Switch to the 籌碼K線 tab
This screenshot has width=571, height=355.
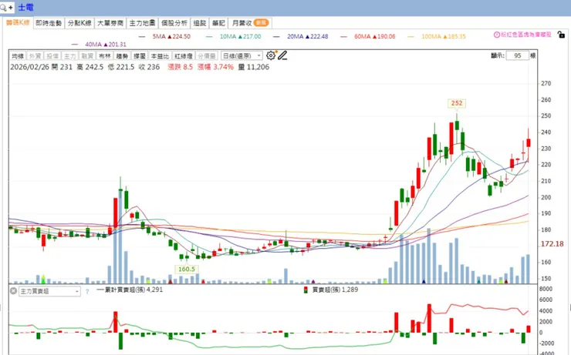click(x=18, y=22)
